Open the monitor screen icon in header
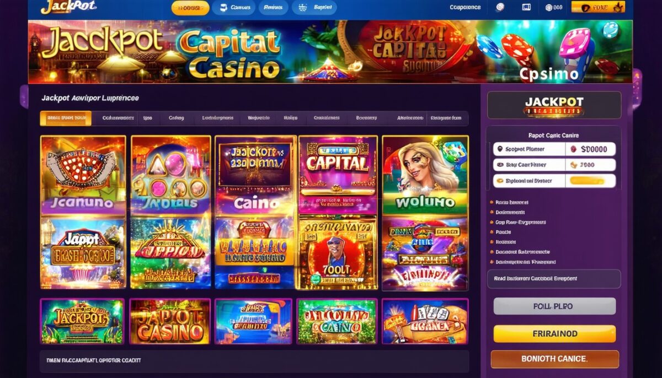 [x=525, y=7]
